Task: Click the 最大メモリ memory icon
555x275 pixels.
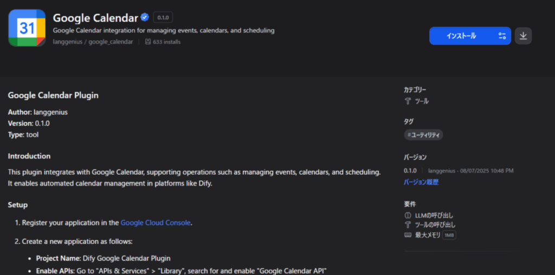Action: 408,235
